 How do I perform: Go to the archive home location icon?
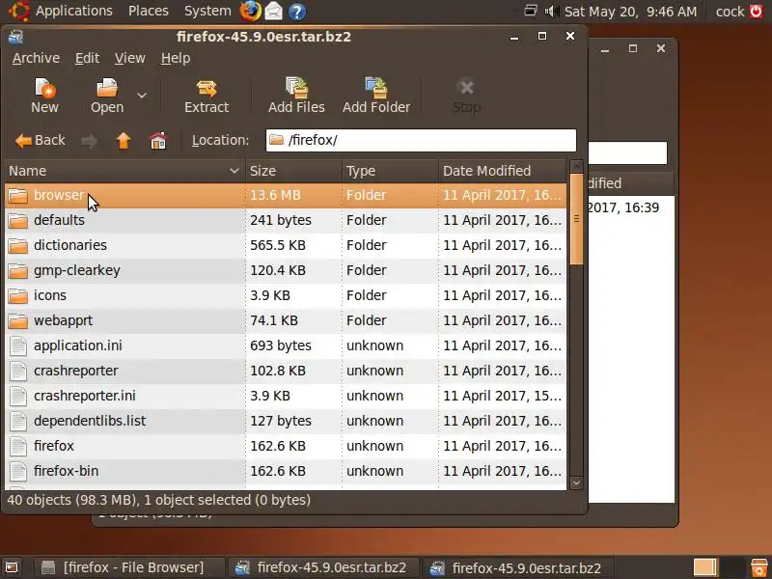(x=158, y=141)
